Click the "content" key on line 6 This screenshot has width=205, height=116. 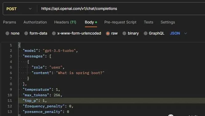41,73
